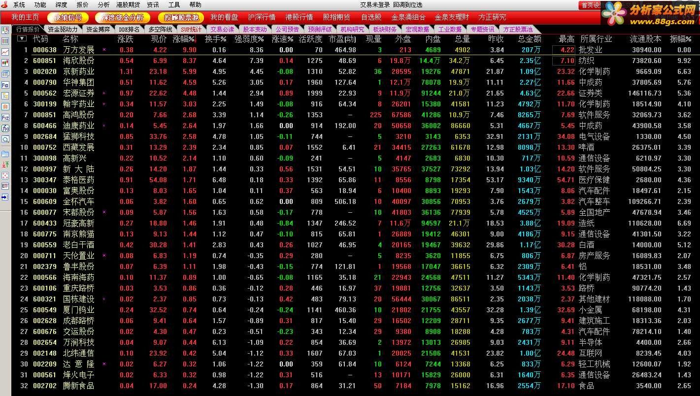Open the f(x) formula sidebar icon
This screenshot has height=396, width=700.
click(x=5, y=129)
